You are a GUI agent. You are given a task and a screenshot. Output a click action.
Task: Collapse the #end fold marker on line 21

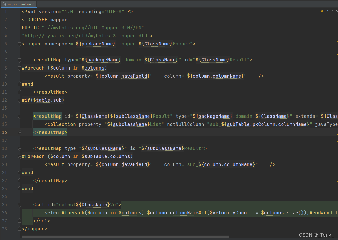(20, 173)
